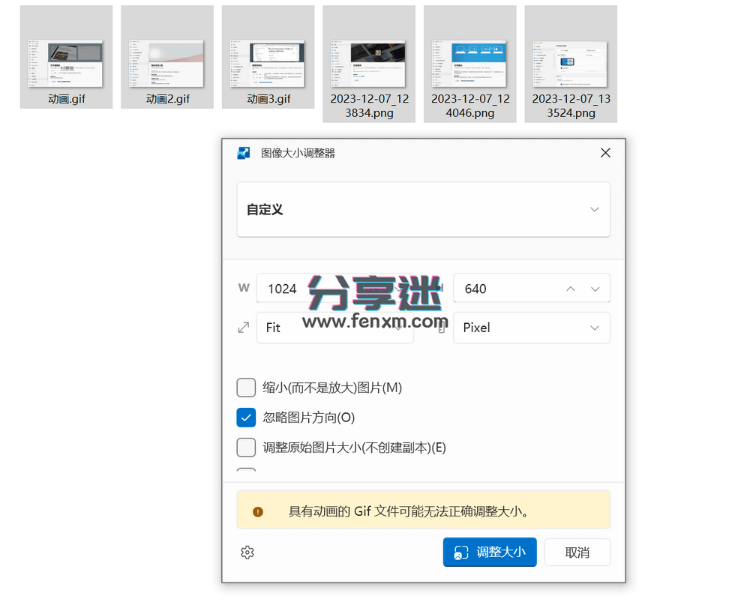This screenshot has width=750, height=605.
Task: Enable the 缩小(而不是放大)图片 checkbox
Action: coord(246,388)
